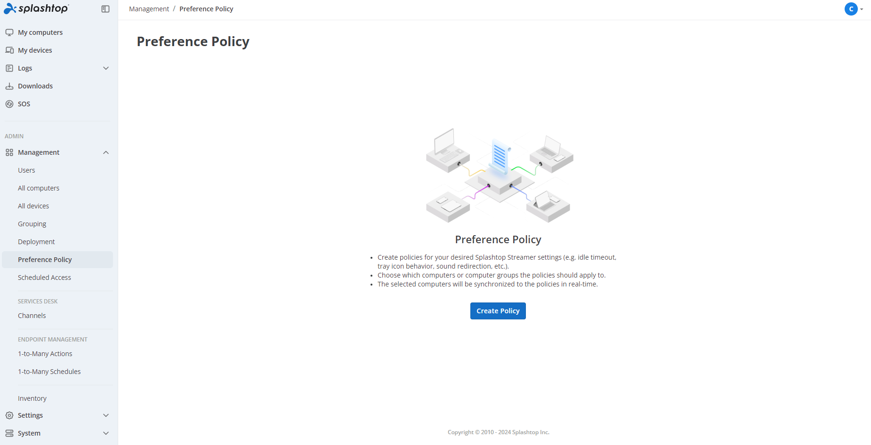Click the Logs list icon
871x445 pixels.
click(x=9, y=68)
